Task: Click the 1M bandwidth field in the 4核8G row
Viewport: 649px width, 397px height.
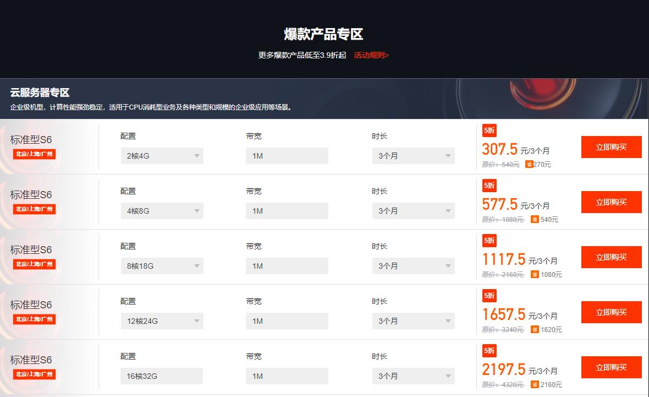Action: click(x=287, y=211)
